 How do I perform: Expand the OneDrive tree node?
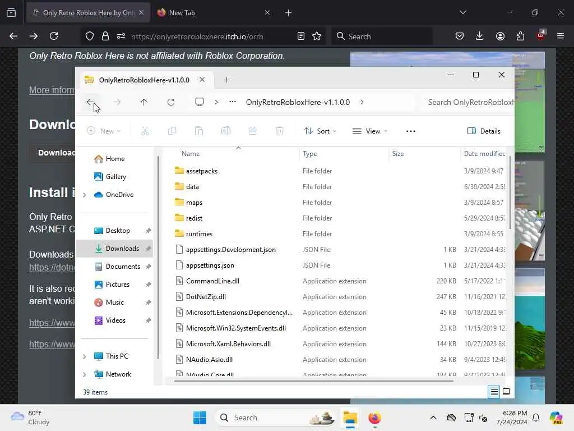pyautogui.click(x=85, y=195)
